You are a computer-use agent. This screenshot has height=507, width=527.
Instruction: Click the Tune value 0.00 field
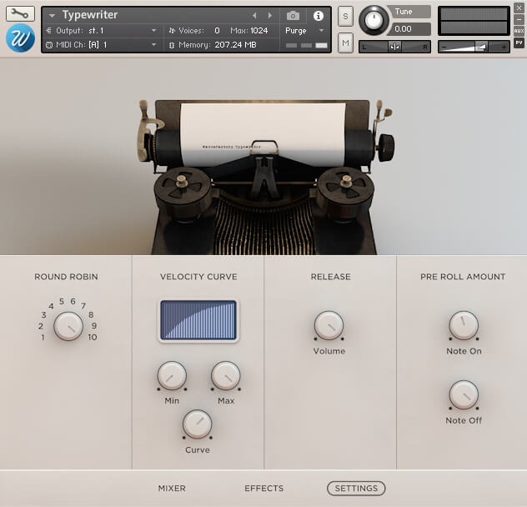tap(409, 29)
